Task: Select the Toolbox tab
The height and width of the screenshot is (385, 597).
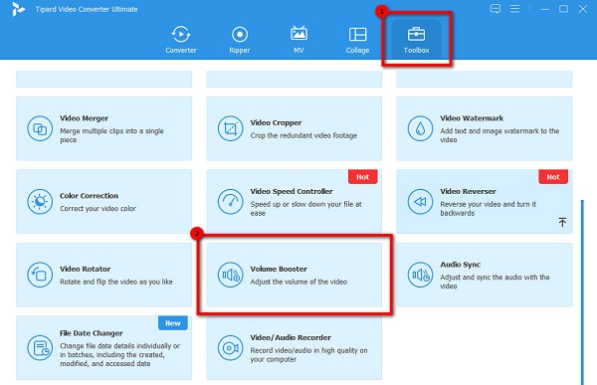Action: tap(416, 40)
